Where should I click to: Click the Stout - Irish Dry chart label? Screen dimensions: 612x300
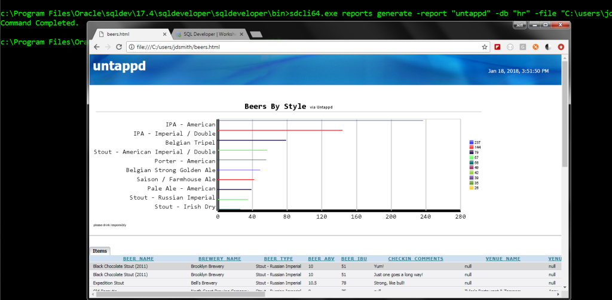[x=185, y=207]
